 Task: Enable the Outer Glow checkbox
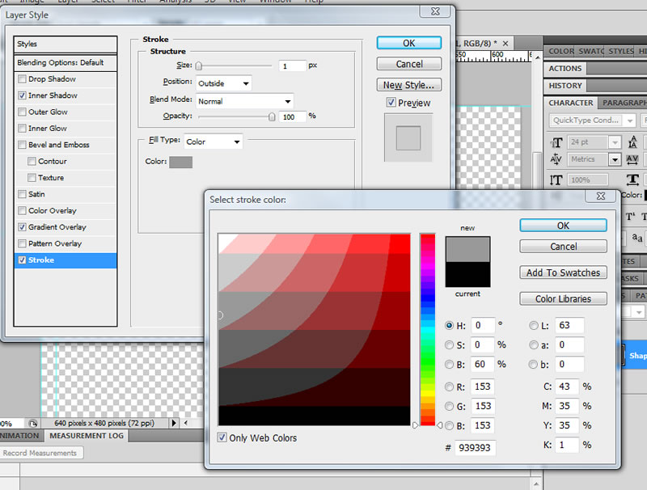(x=23, y=112)
